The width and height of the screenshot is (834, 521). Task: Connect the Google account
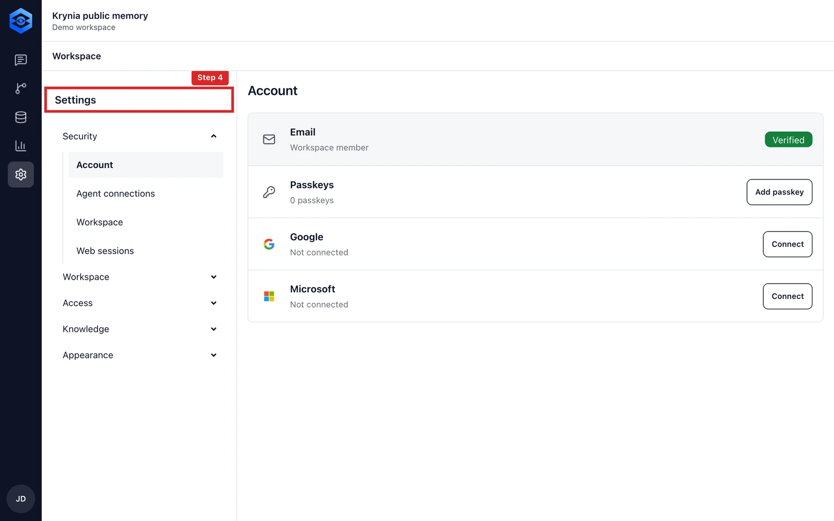787,244
